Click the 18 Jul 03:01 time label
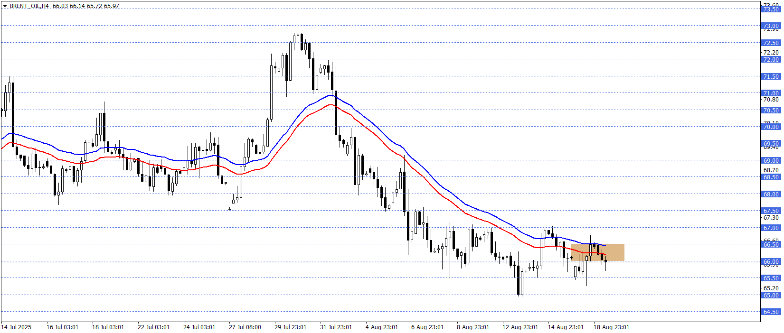The height and width of the screenshot is (333, 784). (x=108, y=327)
